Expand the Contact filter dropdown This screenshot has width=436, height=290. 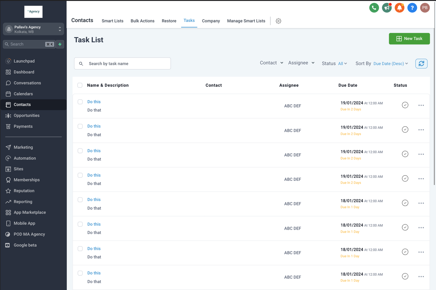(272, 63)
